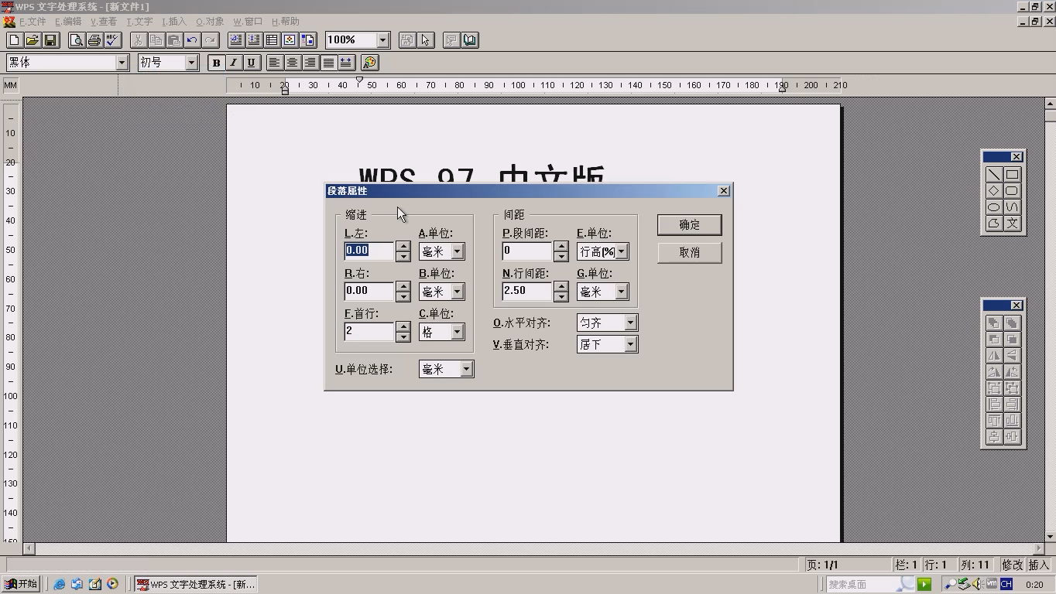
Task: Apply justified text alignment
Action: click(328, 63)
